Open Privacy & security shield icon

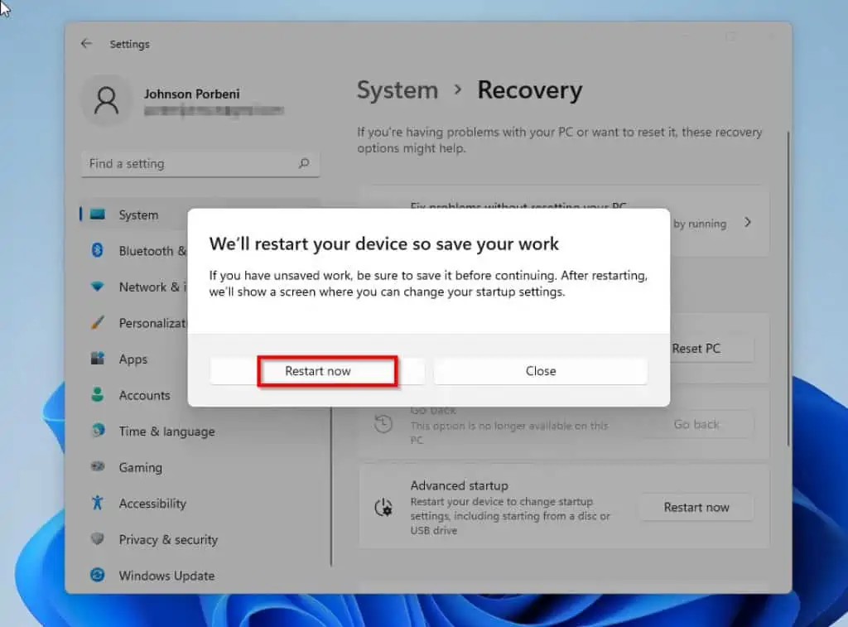click(x=98, y=539)
